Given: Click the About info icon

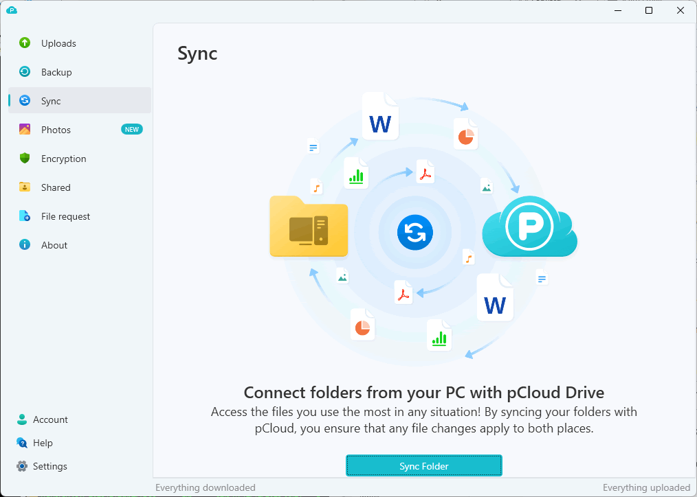Looking at the screenshot, I should [x=25, y=245].
